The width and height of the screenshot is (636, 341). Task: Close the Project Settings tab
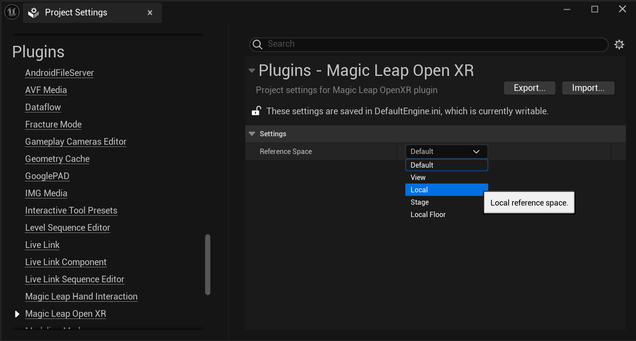point(150,12)
